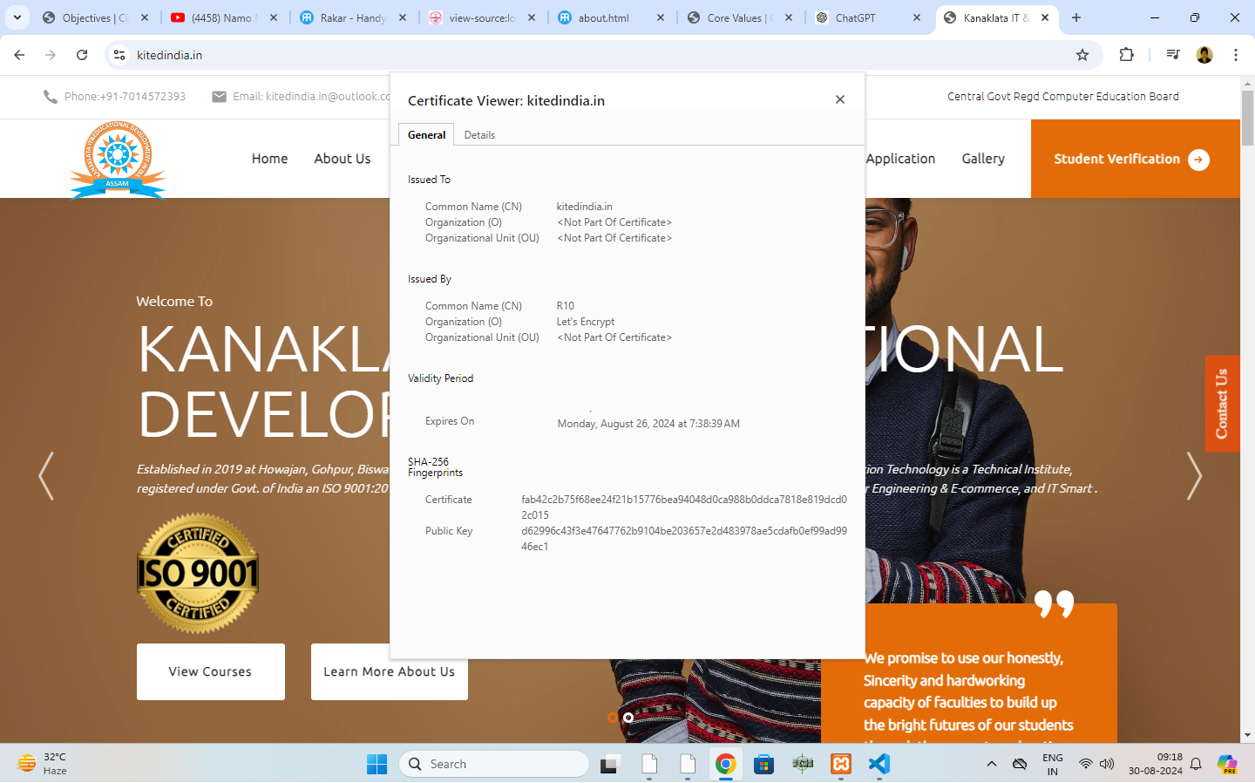This screenshot has height=783, width=1255.
Task: Click the Student Verification button
Action: coord(1130,159)
